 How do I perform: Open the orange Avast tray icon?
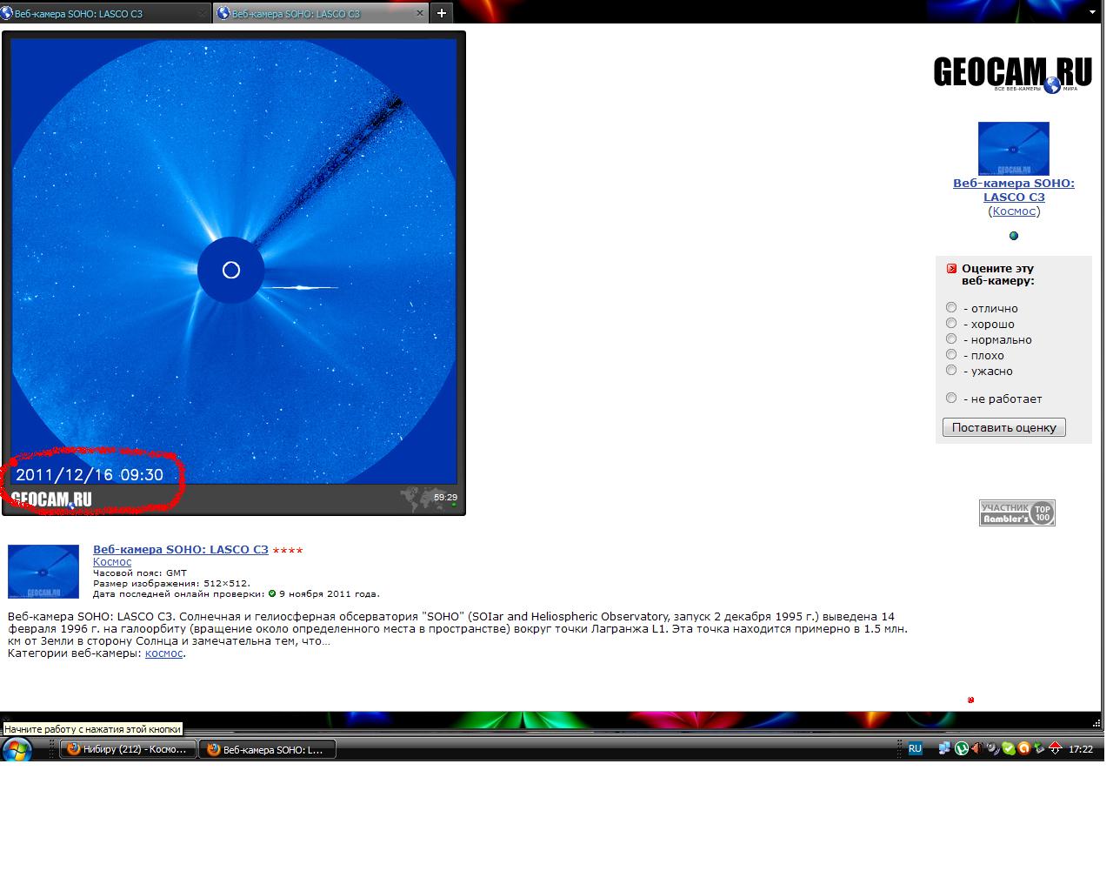coord(1024,747)
